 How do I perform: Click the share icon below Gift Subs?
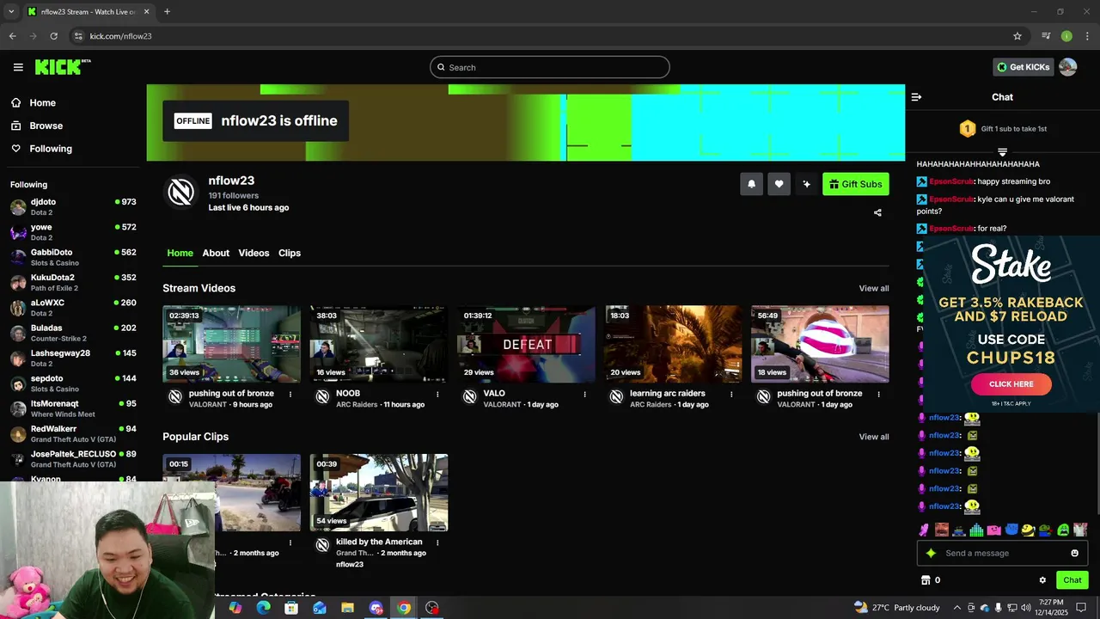point(877,212)
